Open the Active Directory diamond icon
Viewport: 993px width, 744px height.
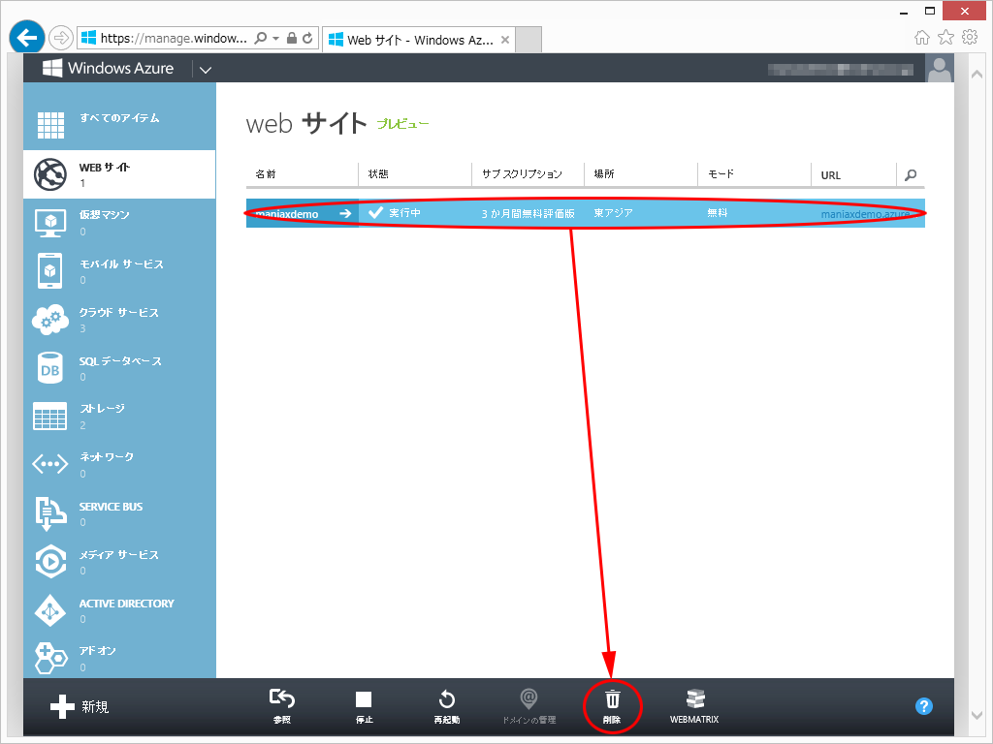(50, 610)
